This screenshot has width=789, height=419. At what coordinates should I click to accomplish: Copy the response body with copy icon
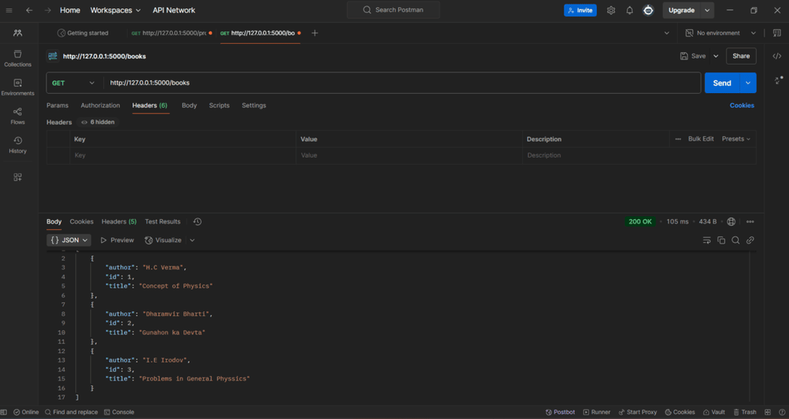pos(721,241)
